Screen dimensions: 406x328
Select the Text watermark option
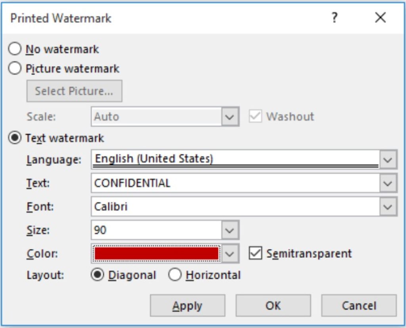tap(15, 138)
